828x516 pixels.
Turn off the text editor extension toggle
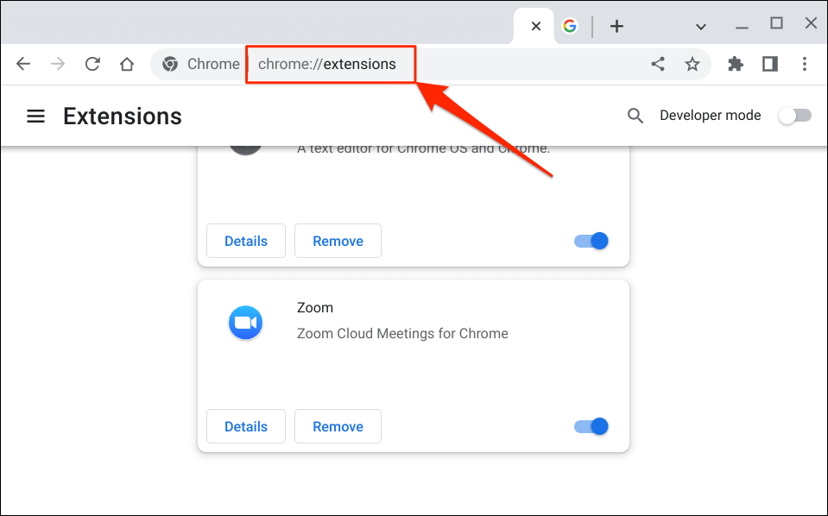pos(591,241)
